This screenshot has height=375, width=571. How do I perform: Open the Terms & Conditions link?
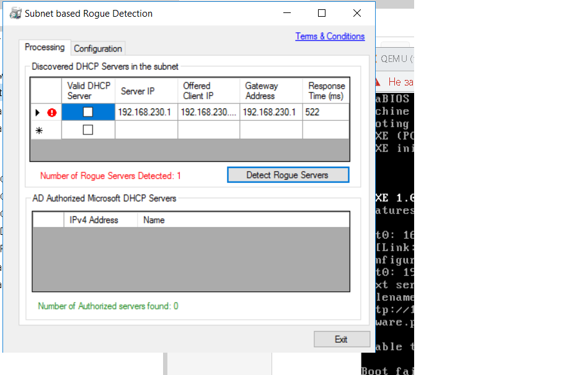point(330,36)
